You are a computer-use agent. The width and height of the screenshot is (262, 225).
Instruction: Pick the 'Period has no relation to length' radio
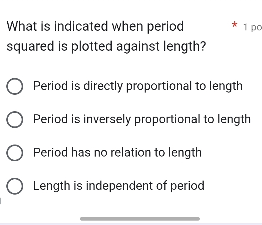[15, 153]
